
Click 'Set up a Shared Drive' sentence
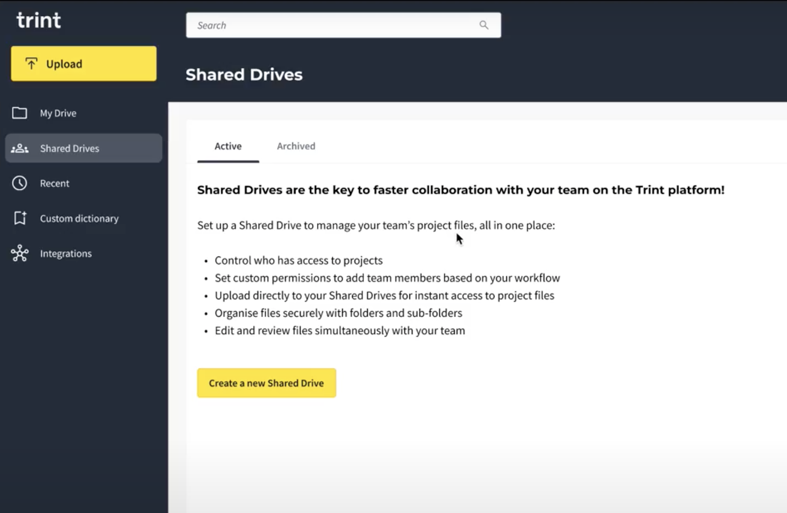(x=376, y=225)
